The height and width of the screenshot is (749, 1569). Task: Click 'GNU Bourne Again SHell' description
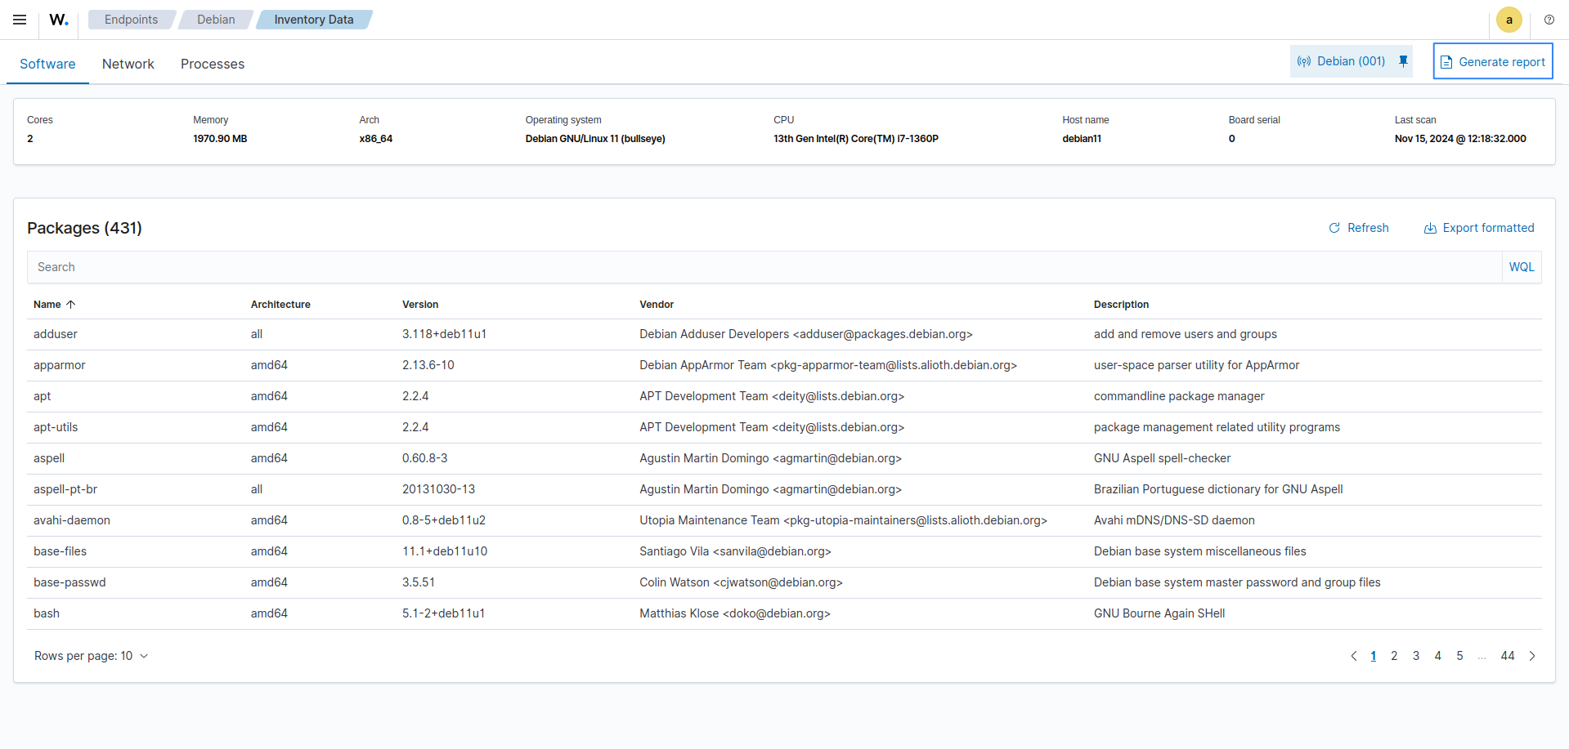click(1159, 613)
